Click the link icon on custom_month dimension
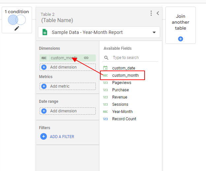206x171 pixels. (x=86, y=58)
